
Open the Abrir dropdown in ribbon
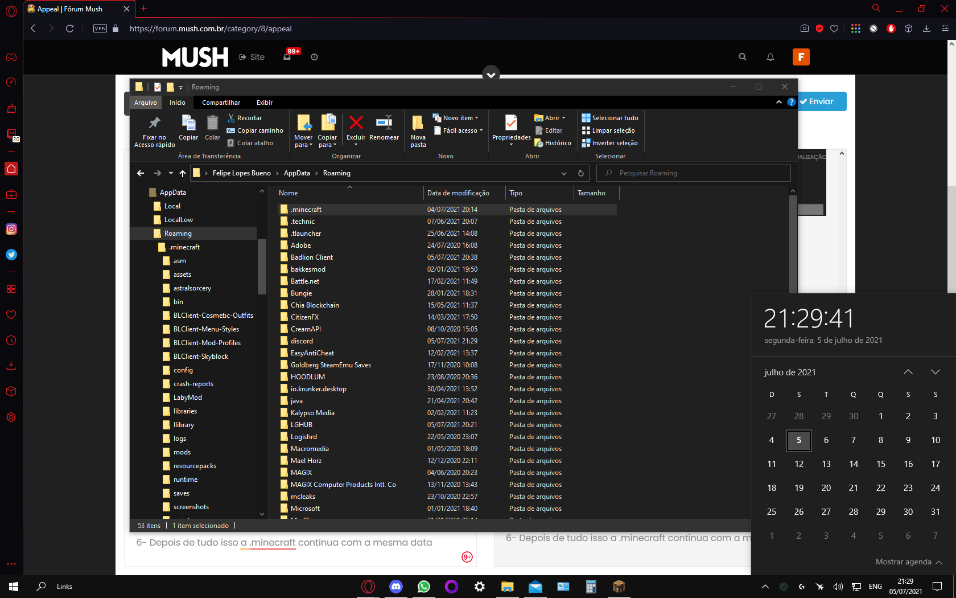tap(550, 118)
